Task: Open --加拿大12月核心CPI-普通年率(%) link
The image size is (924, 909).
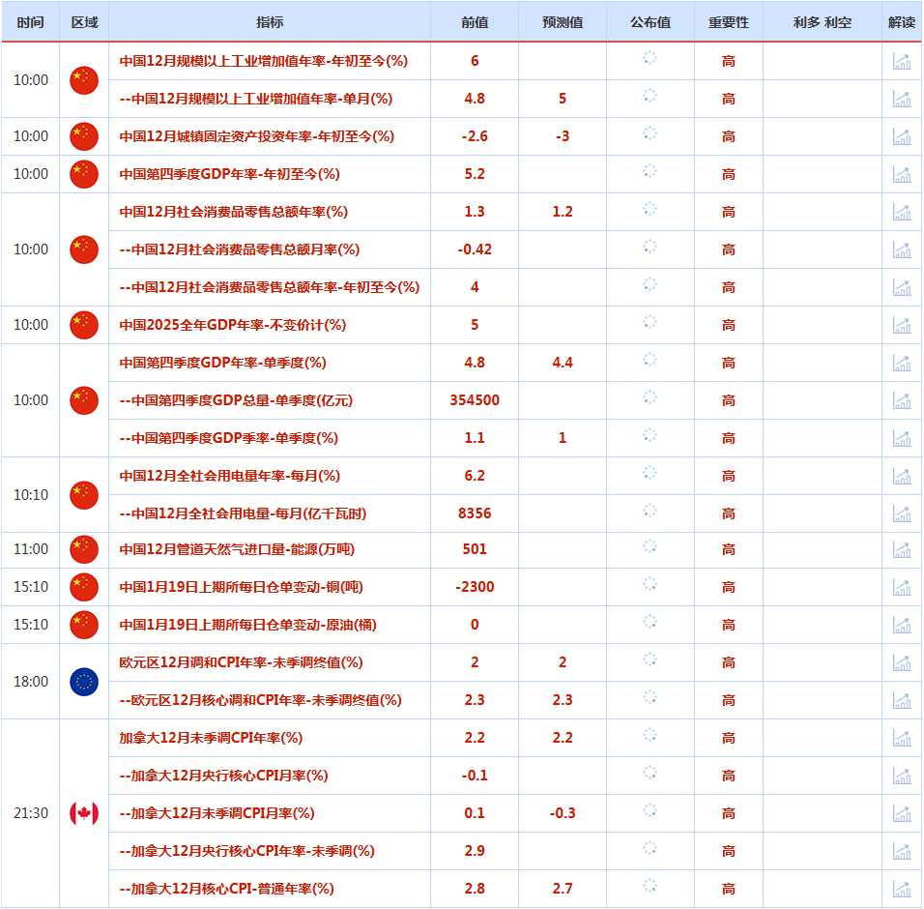Action: 227,889
